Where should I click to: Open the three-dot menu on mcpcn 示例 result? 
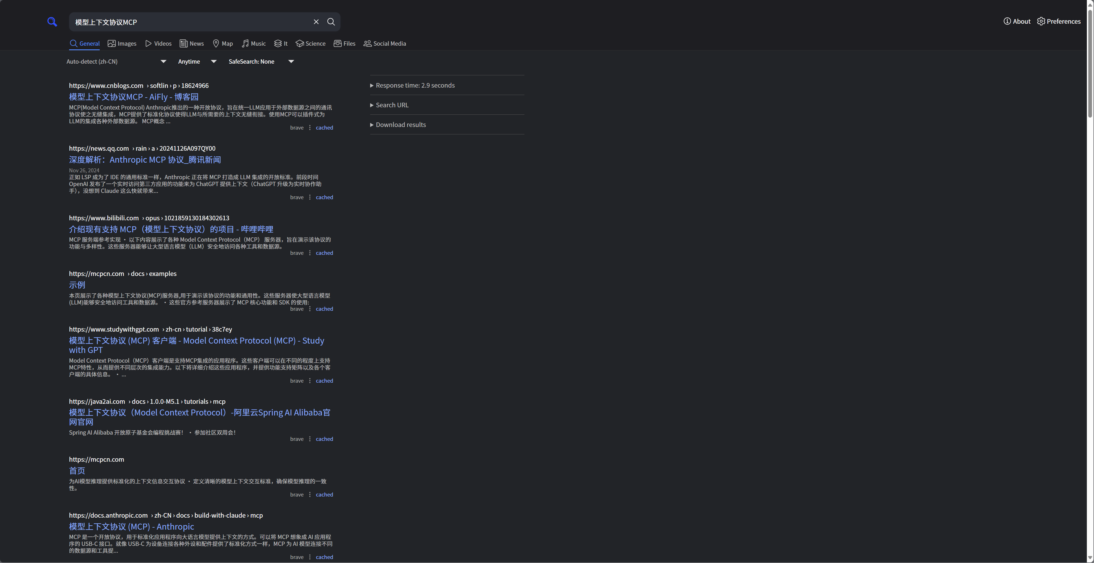pos(310,309)
